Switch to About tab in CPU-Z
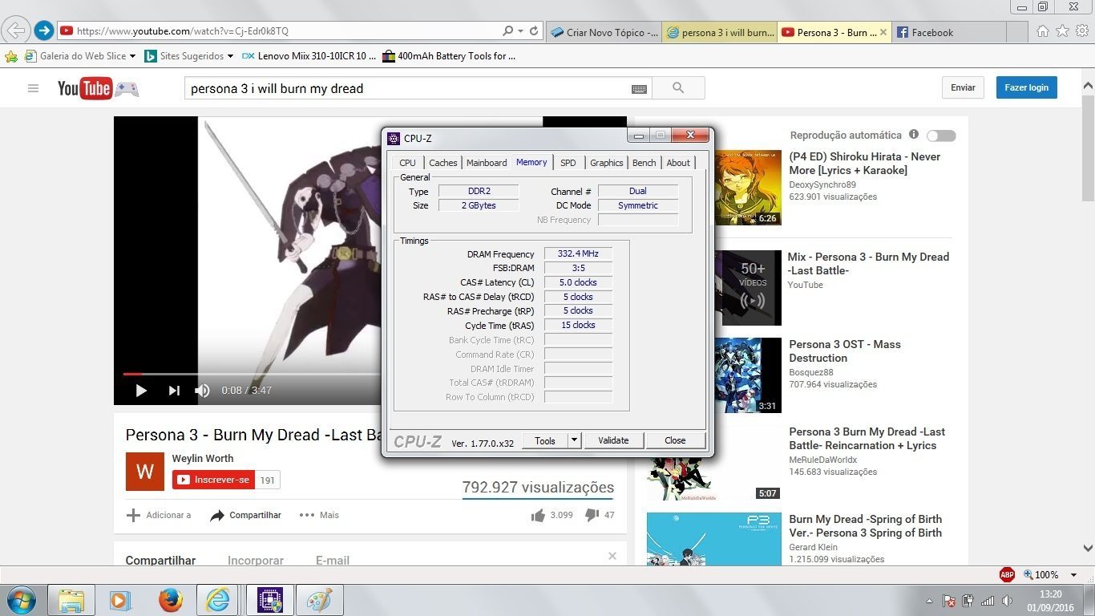1095x616 pixels. point(678,163)
